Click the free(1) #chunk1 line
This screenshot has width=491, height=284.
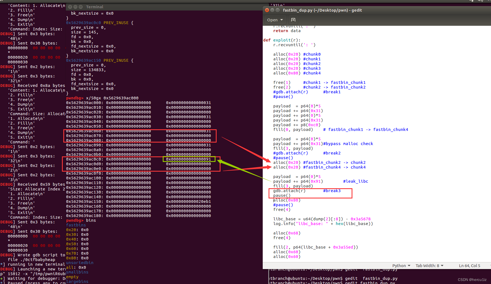coord(319,82)
